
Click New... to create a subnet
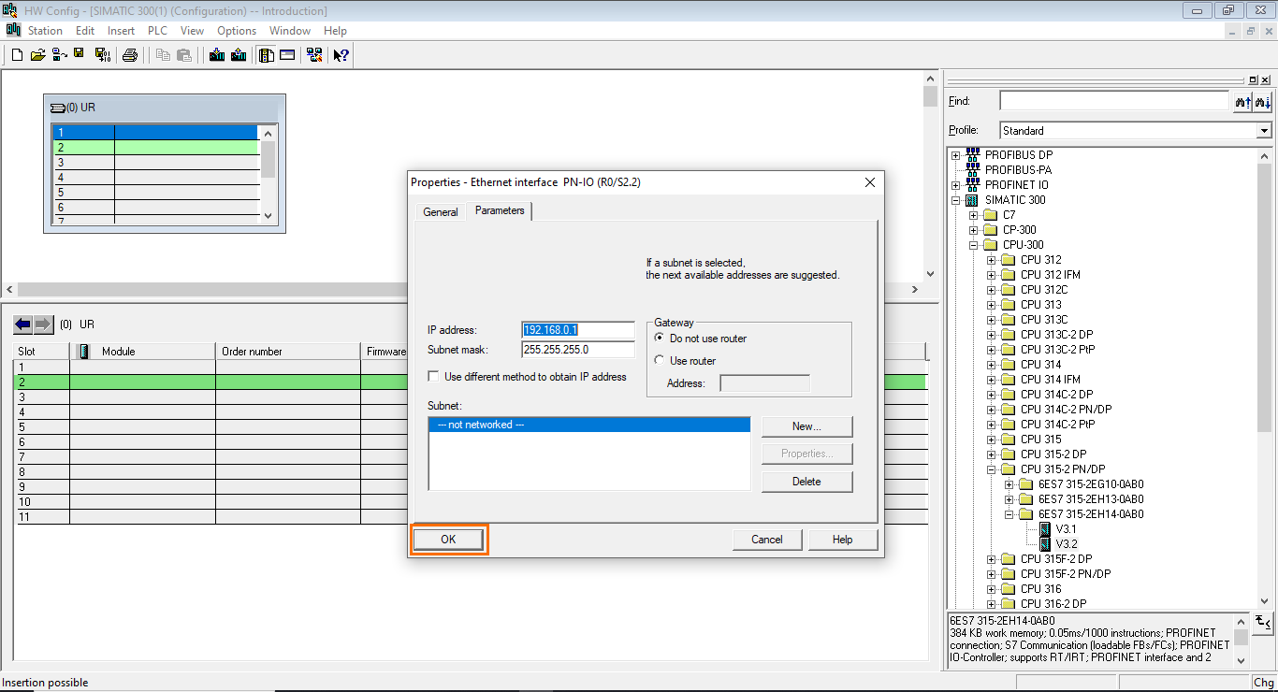pos(807,426)
